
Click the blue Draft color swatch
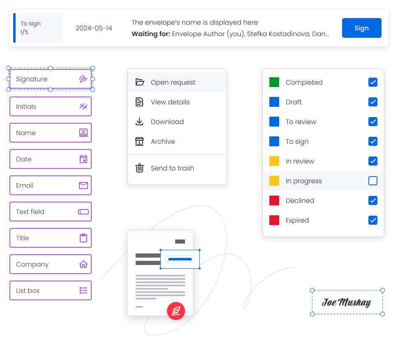tap(274, 102)
